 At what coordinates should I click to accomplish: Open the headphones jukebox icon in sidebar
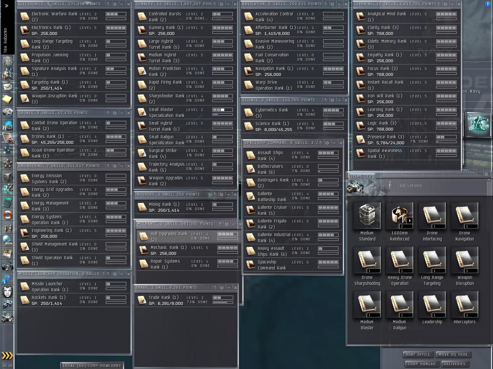(7, 266)
